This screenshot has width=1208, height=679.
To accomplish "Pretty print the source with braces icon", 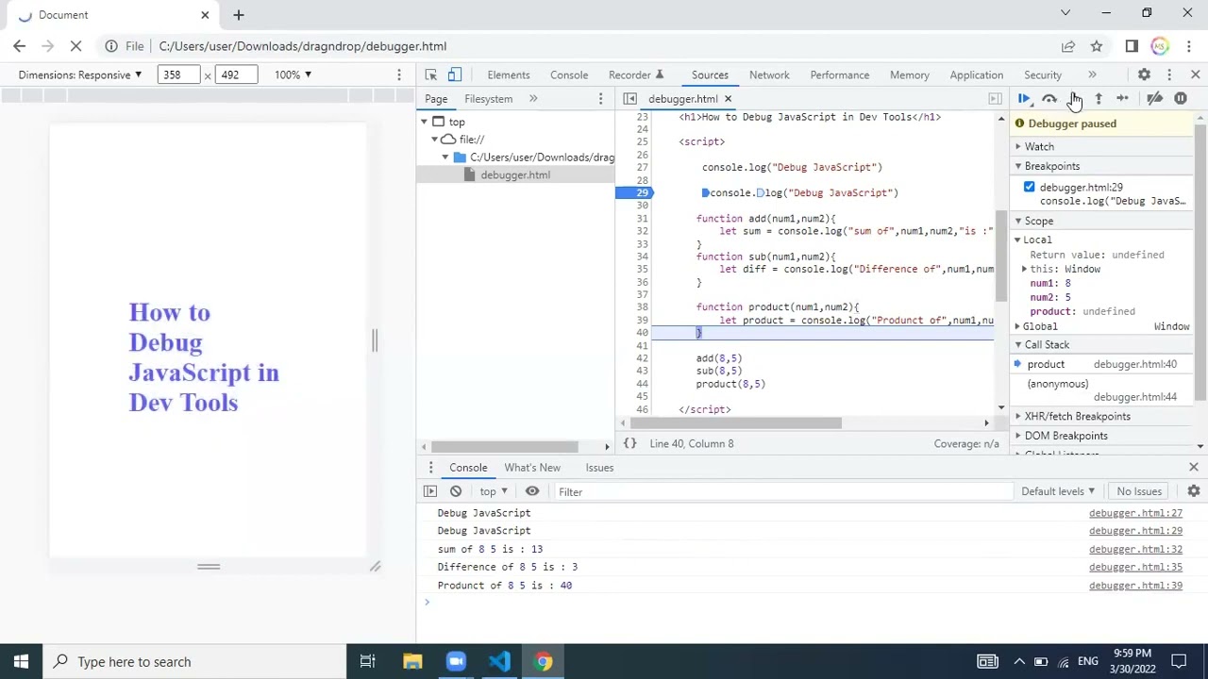I will (x=629, y=443).
